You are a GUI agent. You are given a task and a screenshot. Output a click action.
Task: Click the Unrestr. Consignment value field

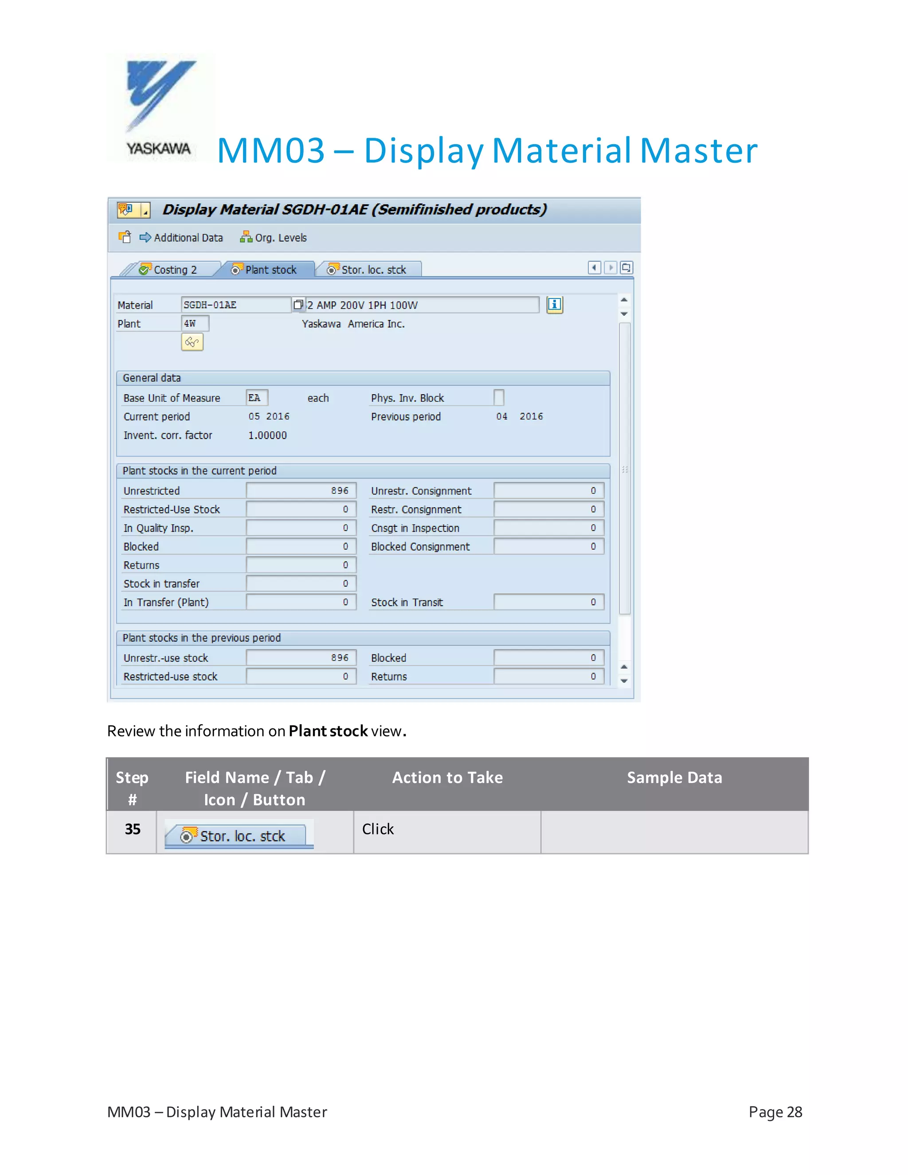point(549,491)
